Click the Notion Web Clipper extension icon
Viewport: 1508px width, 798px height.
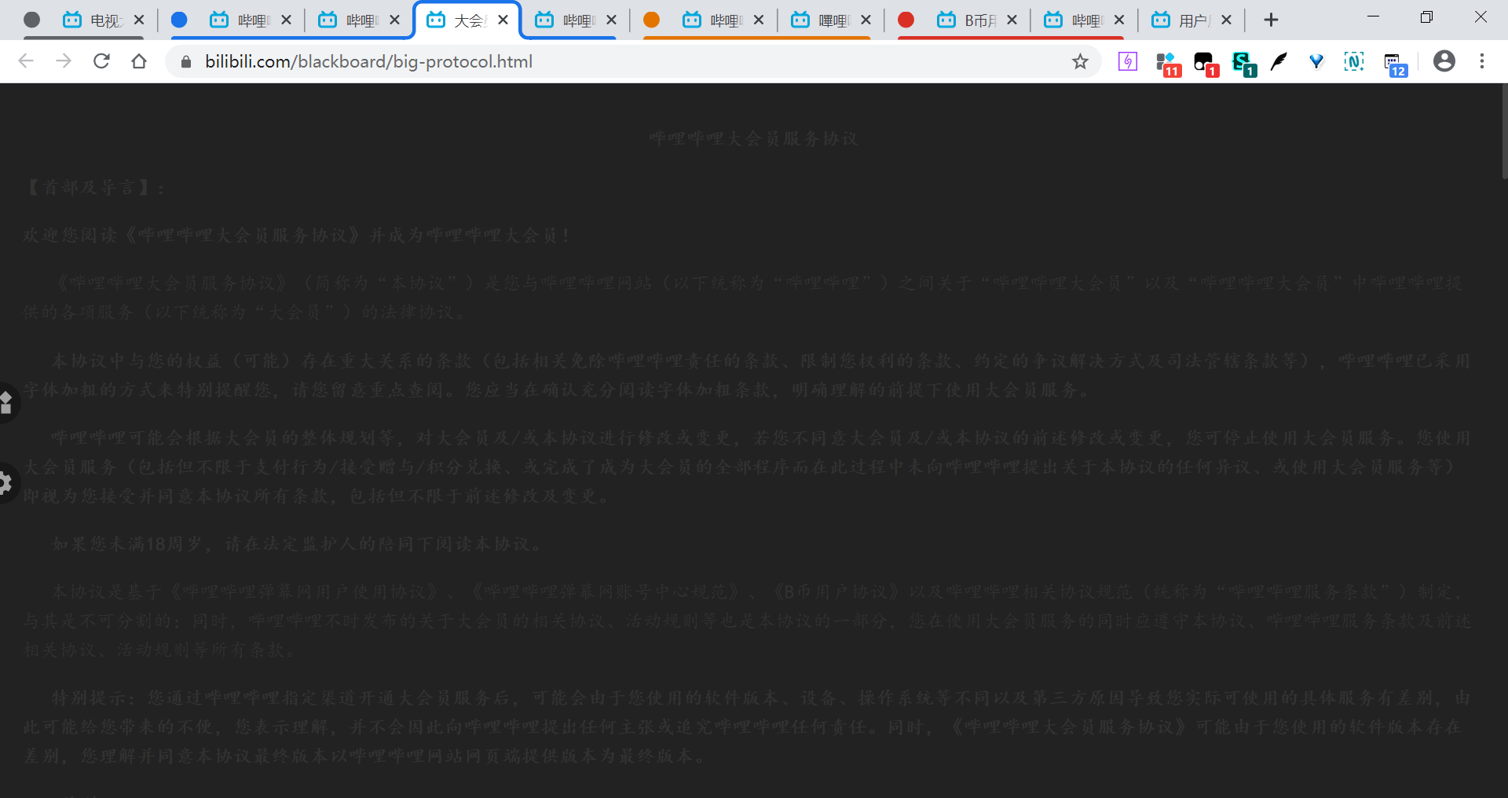coord(1354,61)
